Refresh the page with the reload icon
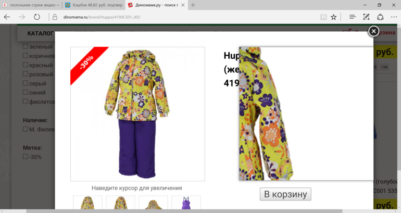 point(37,17)
